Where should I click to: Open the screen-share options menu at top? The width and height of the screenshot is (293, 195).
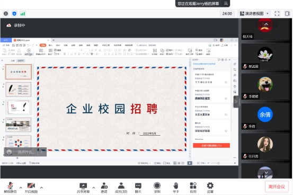tap(226, 3)
